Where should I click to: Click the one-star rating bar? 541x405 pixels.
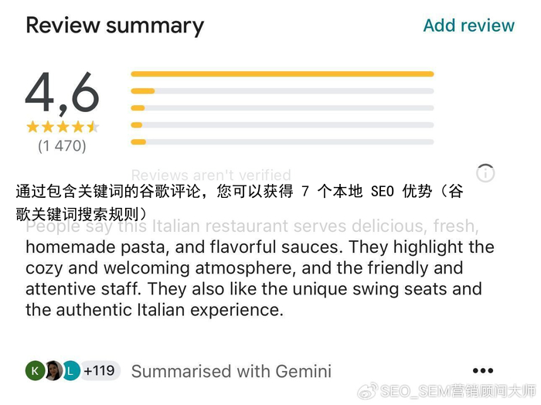pyautogui.click(x=282, y=142)
